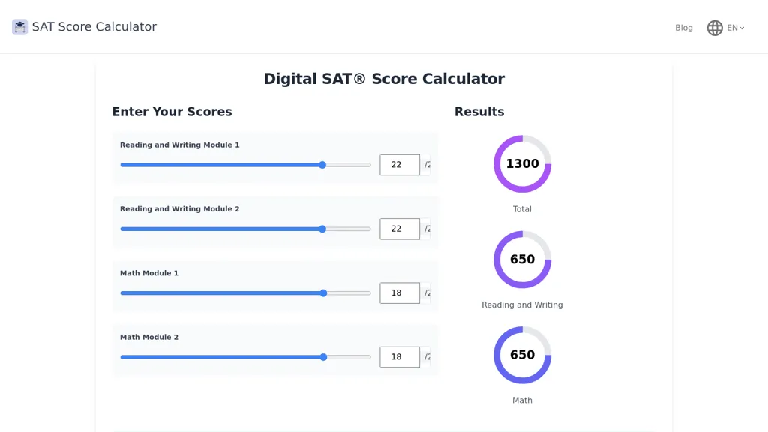The height and width of the screenshot is (432, 768).
Task: Click the unfilled end of the Reading Module 1 track
Action: (349, 165)
